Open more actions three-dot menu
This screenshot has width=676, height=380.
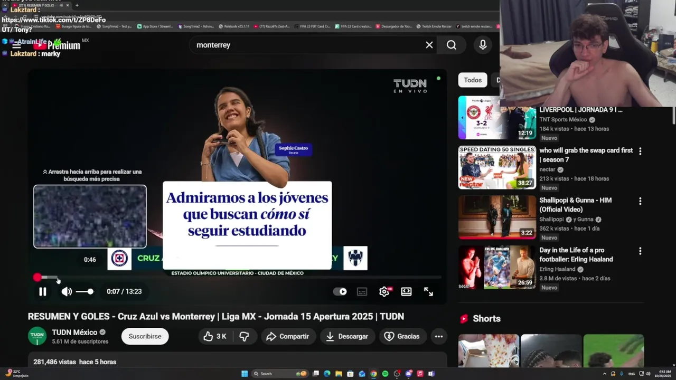pos(438,336)
